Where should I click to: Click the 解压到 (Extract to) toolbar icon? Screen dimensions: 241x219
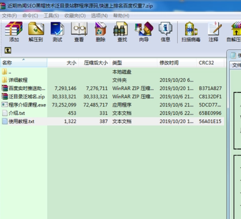coord(36,29)
